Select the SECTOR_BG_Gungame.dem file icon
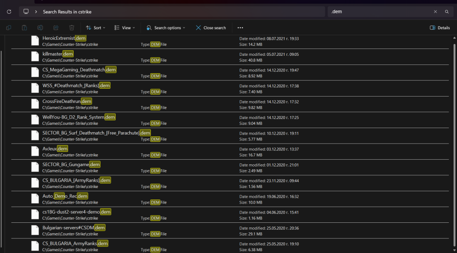 click(35, 167)
